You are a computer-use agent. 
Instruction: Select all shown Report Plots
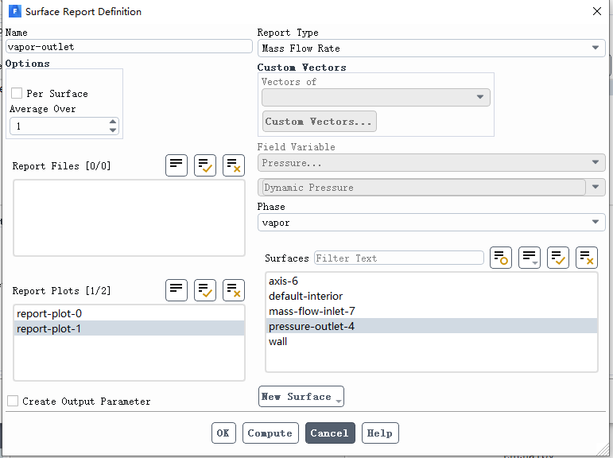pyautogui.click(x=205, y=290)
